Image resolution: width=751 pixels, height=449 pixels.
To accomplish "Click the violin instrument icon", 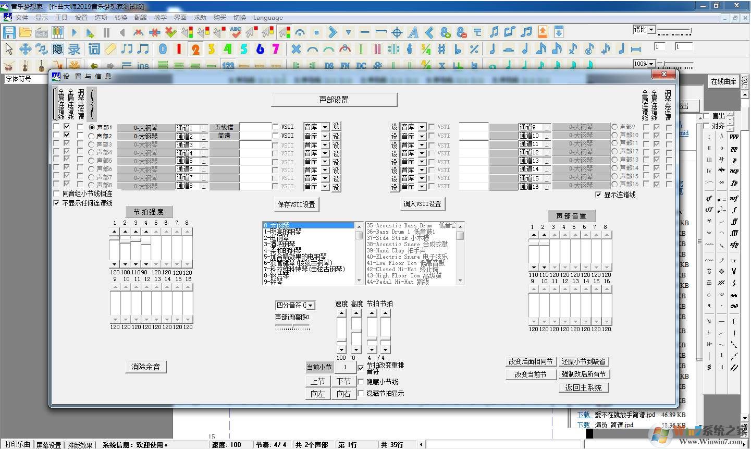I will pos(24,66).
